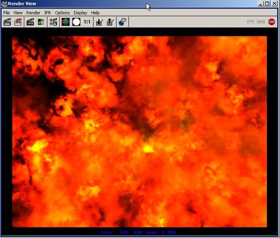Open the View menu
The image size is (280, 238).
click(x=18, y=13)
